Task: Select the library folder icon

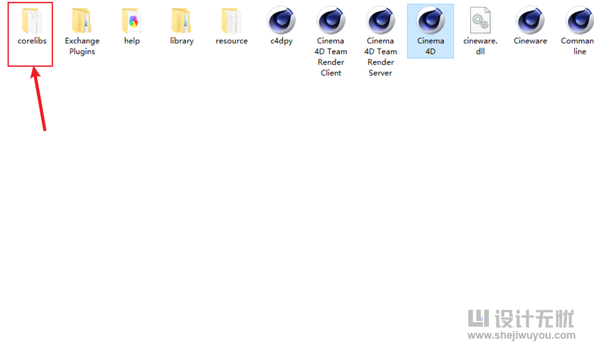Action: [x=181, y=21]
